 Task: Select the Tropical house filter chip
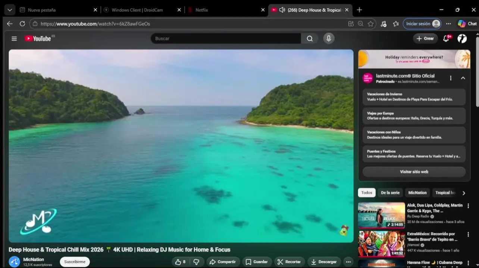445,192
